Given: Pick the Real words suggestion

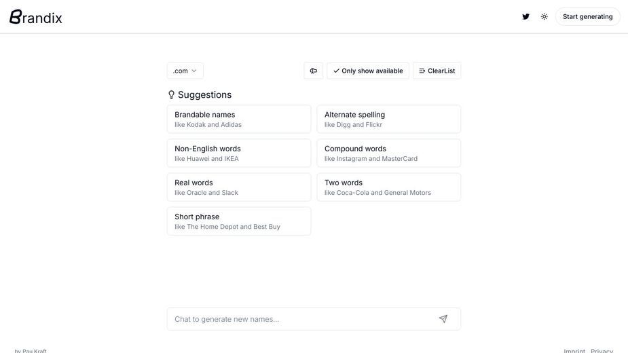Looking at the screenshot, I should 239,187.
